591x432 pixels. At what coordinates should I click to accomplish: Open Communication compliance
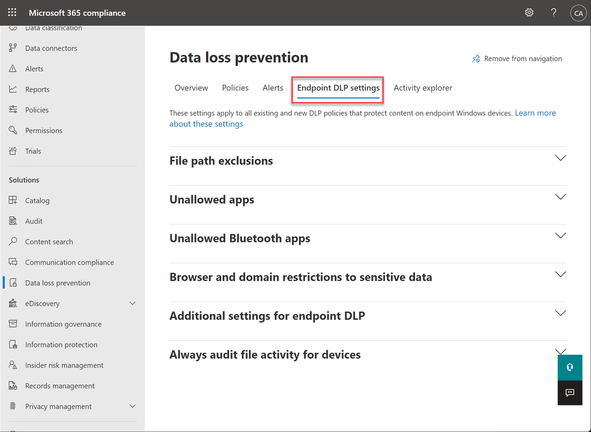click(x=69, y=262)
